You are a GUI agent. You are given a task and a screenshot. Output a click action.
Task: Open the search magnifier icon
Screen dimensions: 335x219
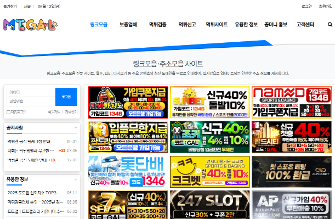pyautogui.click(x=330, y=25)
